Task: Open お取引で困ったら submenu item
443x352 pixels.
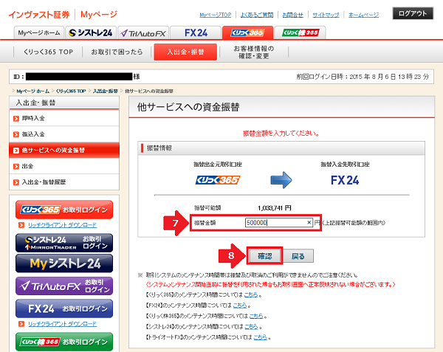Action: click(x=117, y=52)
